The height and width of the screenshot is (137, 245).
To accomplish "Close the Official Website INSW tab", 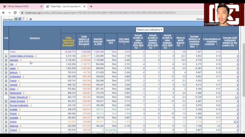I will click(41, 6).
